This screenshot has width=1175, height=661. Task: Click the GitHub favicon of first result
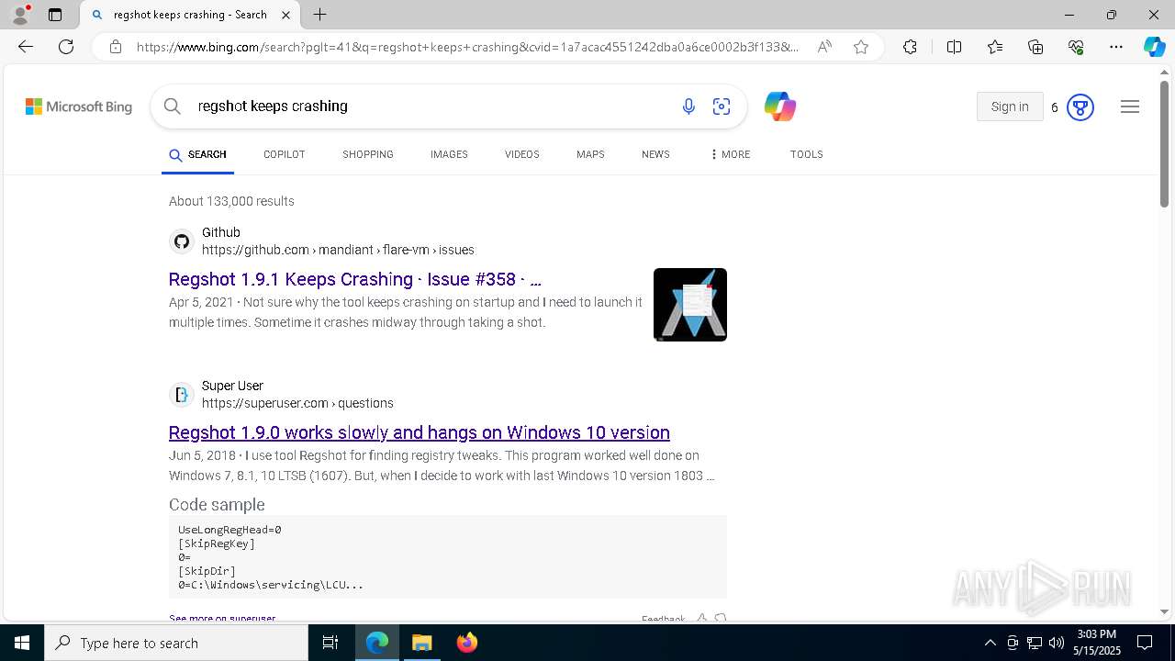(182, 241)
